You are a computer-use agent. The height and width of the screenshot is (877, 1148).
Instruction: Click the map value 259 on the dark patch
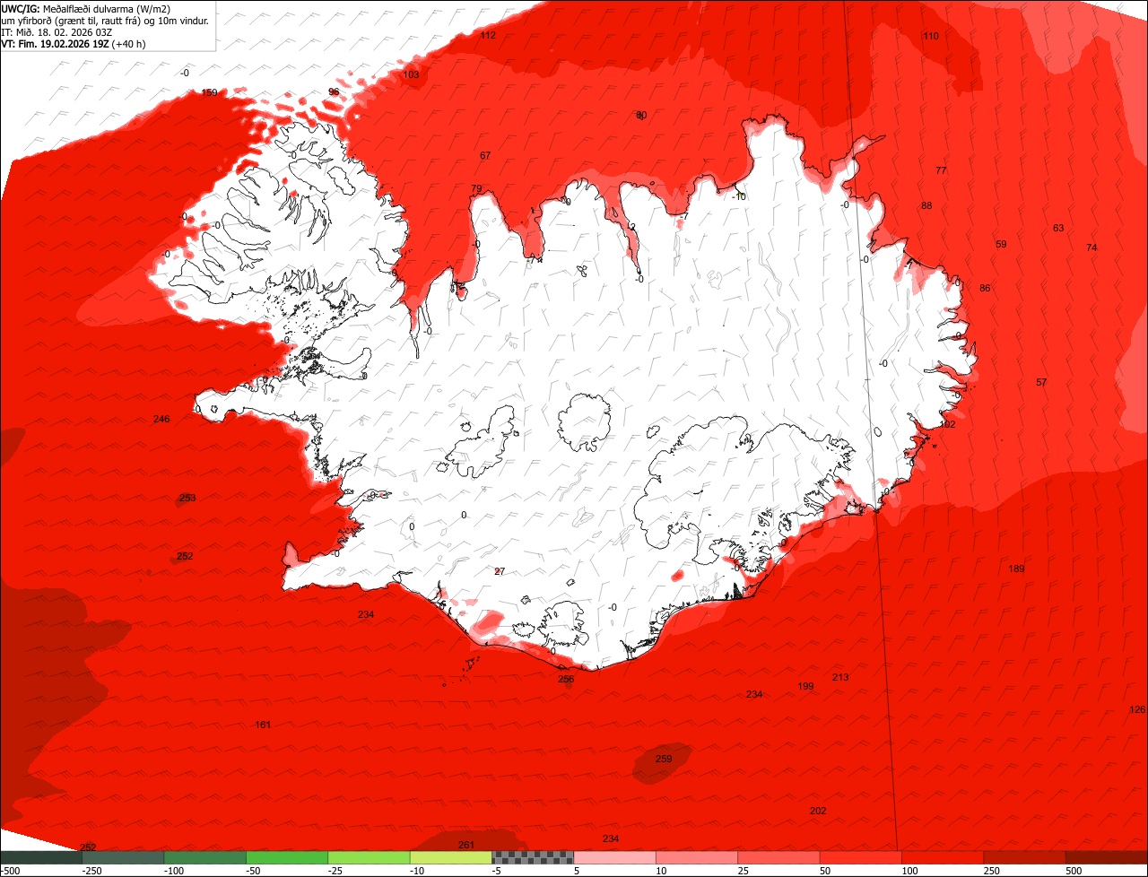(664, 759)
